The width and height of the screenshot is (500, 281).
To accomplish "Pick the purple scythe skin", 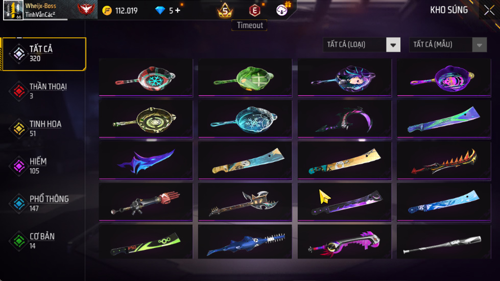I will coord(344,119).
